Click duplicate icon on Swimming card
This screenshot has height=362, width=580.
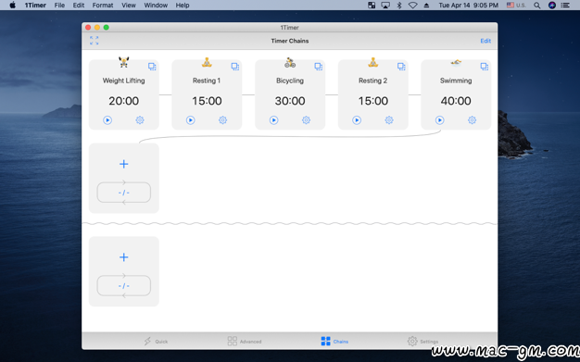point(485,67)
